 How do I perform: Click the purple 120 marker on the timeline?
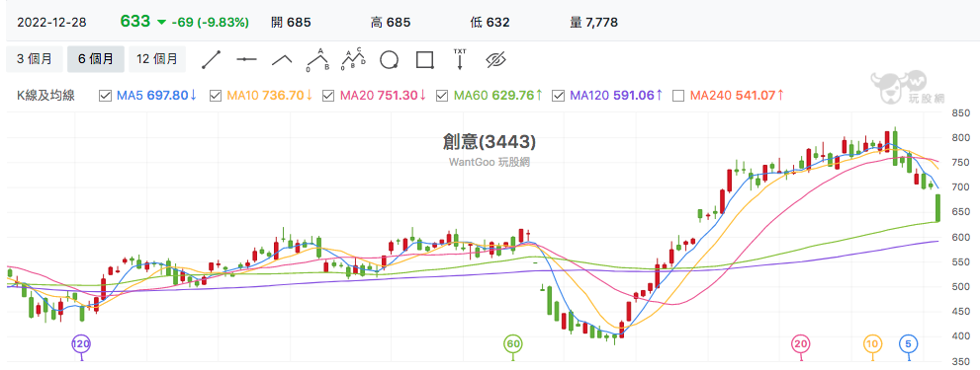click(x=81, y=343)
